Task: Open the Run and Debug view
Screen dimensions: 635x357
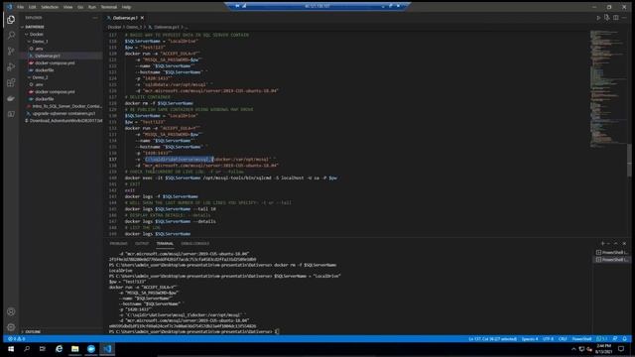Action: (x=11, y=66)
